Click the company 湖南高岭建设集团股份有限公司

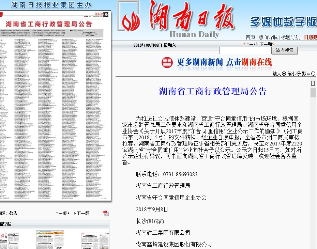[x=174, y=245]
